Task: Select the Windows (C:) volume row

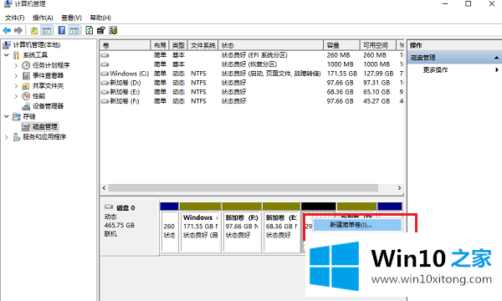Action: pos(252,74)
